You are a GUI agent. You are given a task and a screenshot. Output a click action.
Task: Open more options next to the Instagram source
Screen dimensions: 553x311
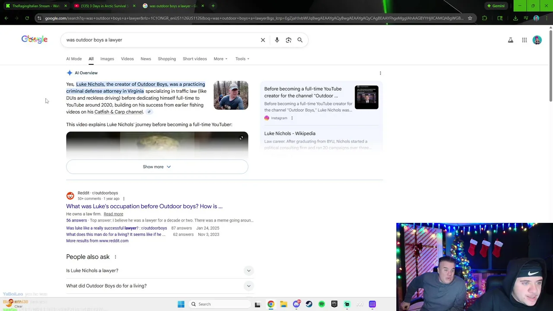tap(292, 118)
